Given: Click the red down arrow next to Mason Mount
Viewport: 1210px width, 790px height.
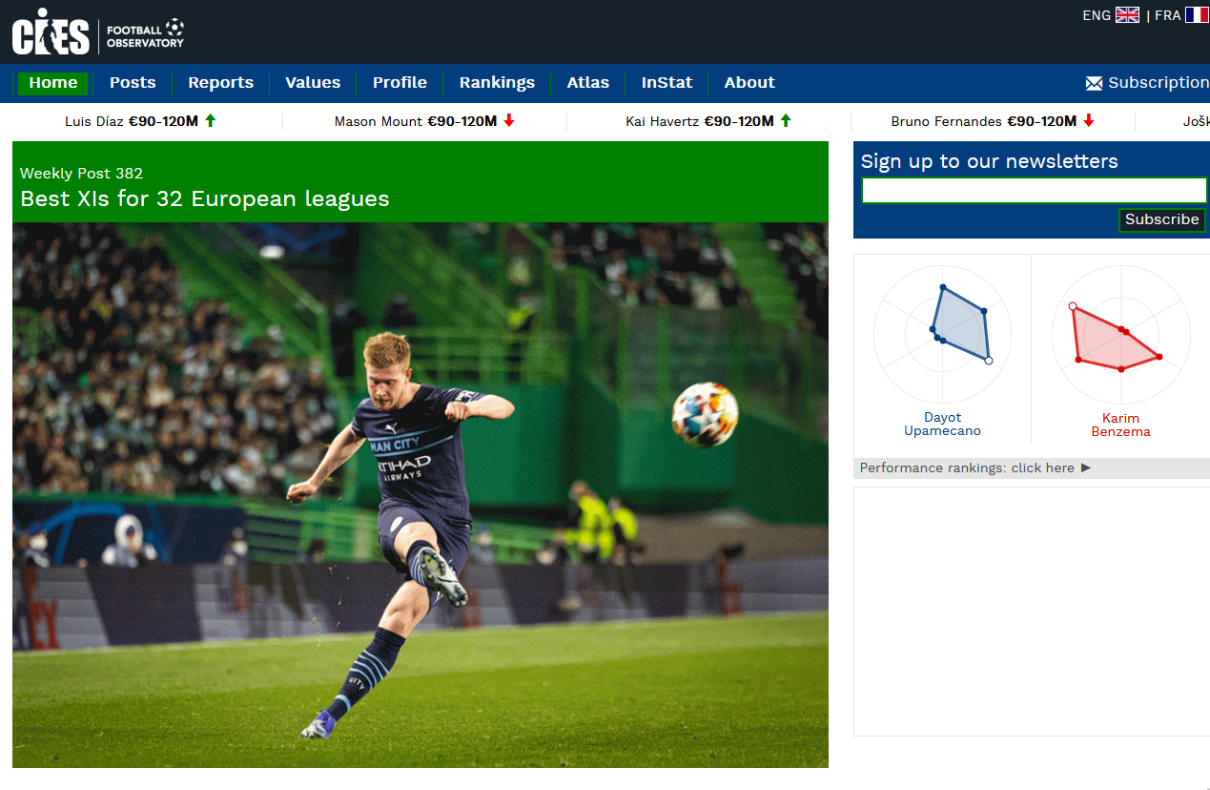Looking at the screenshot, I should 506,121.
